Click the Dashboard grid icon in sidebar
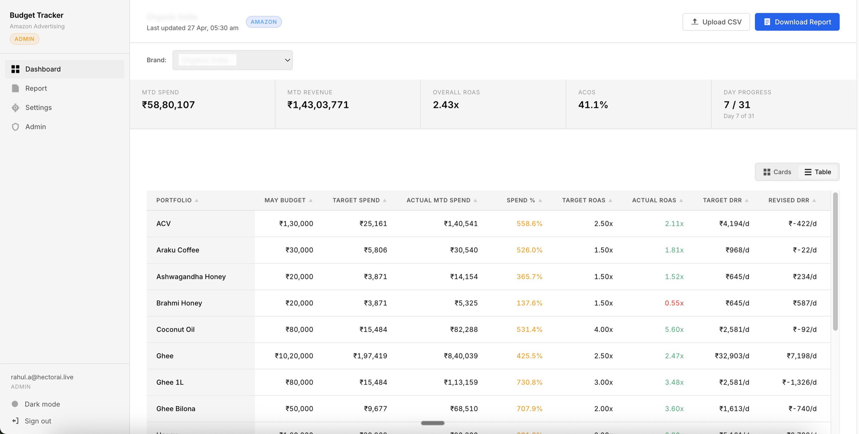The image size is (859, 434). [x=15, y=69]
